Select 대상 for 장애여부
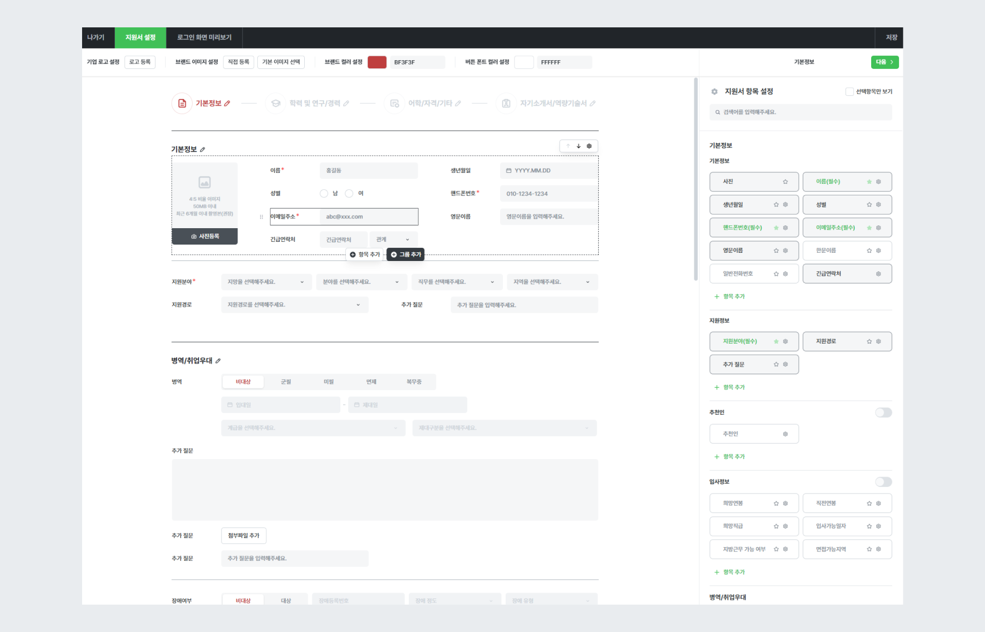 (x=286, y=601)
